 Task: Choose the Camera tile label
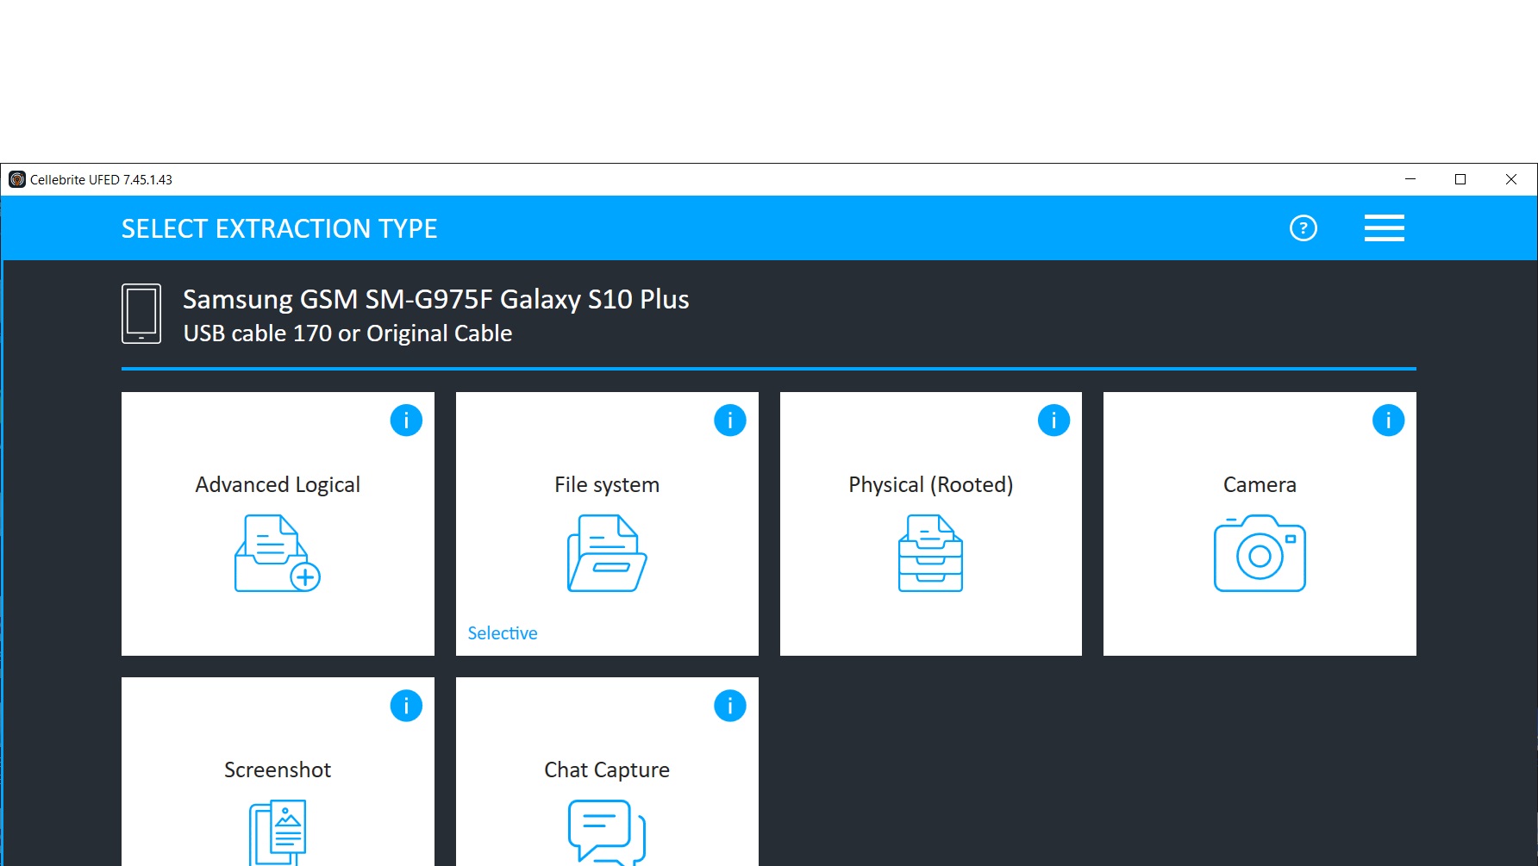[x=1260, y=485]
